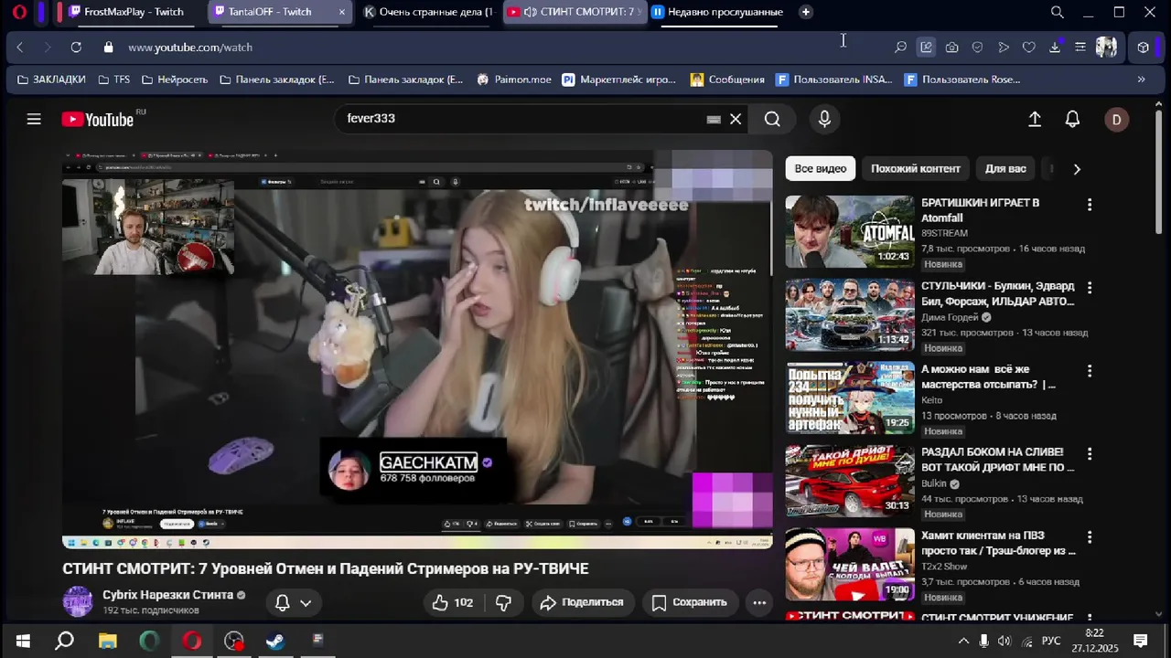The image size is (1171, 658).
Task: Save video with Сохранить button
Action: click(690, 602)
